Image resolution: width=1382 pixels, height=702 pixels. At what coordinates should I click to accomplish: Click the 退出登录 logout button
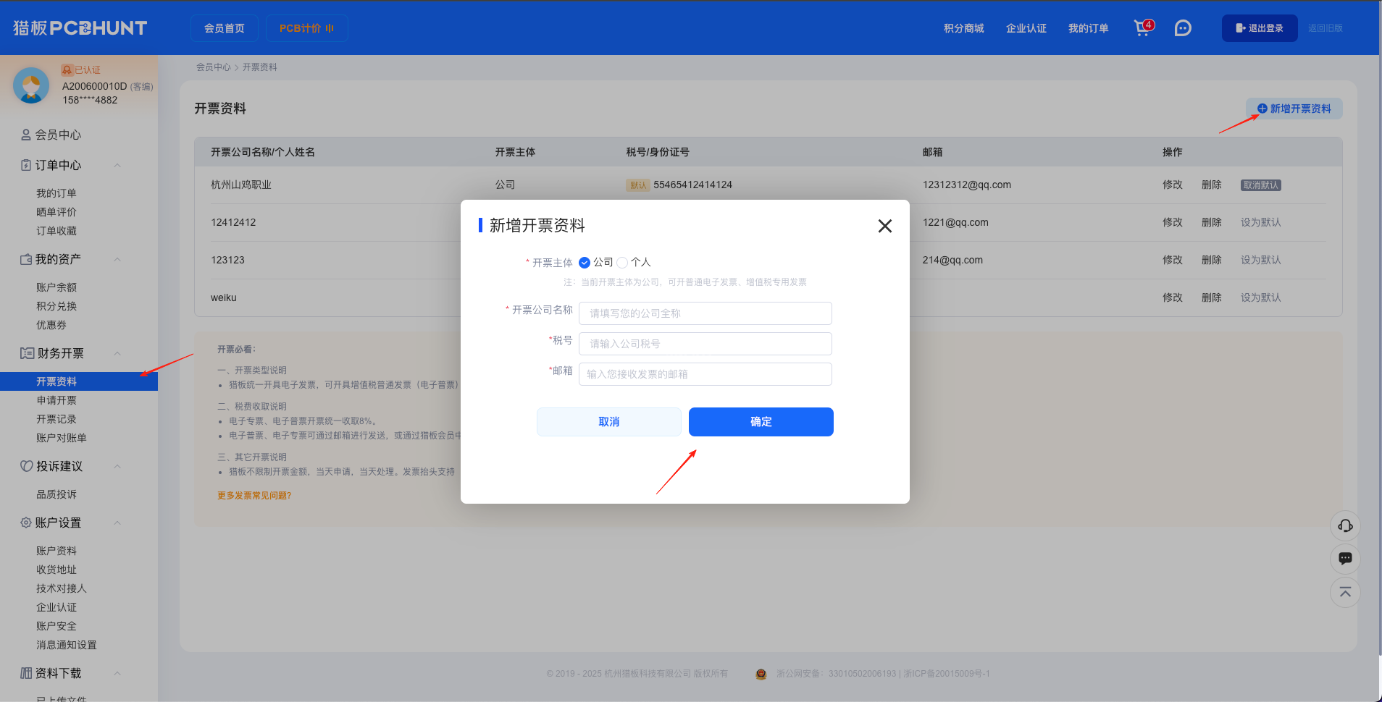[x=1259, y=28]
